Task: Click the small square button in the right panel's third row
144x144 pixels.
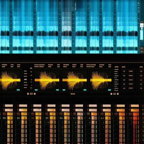Action: point(124,80)
